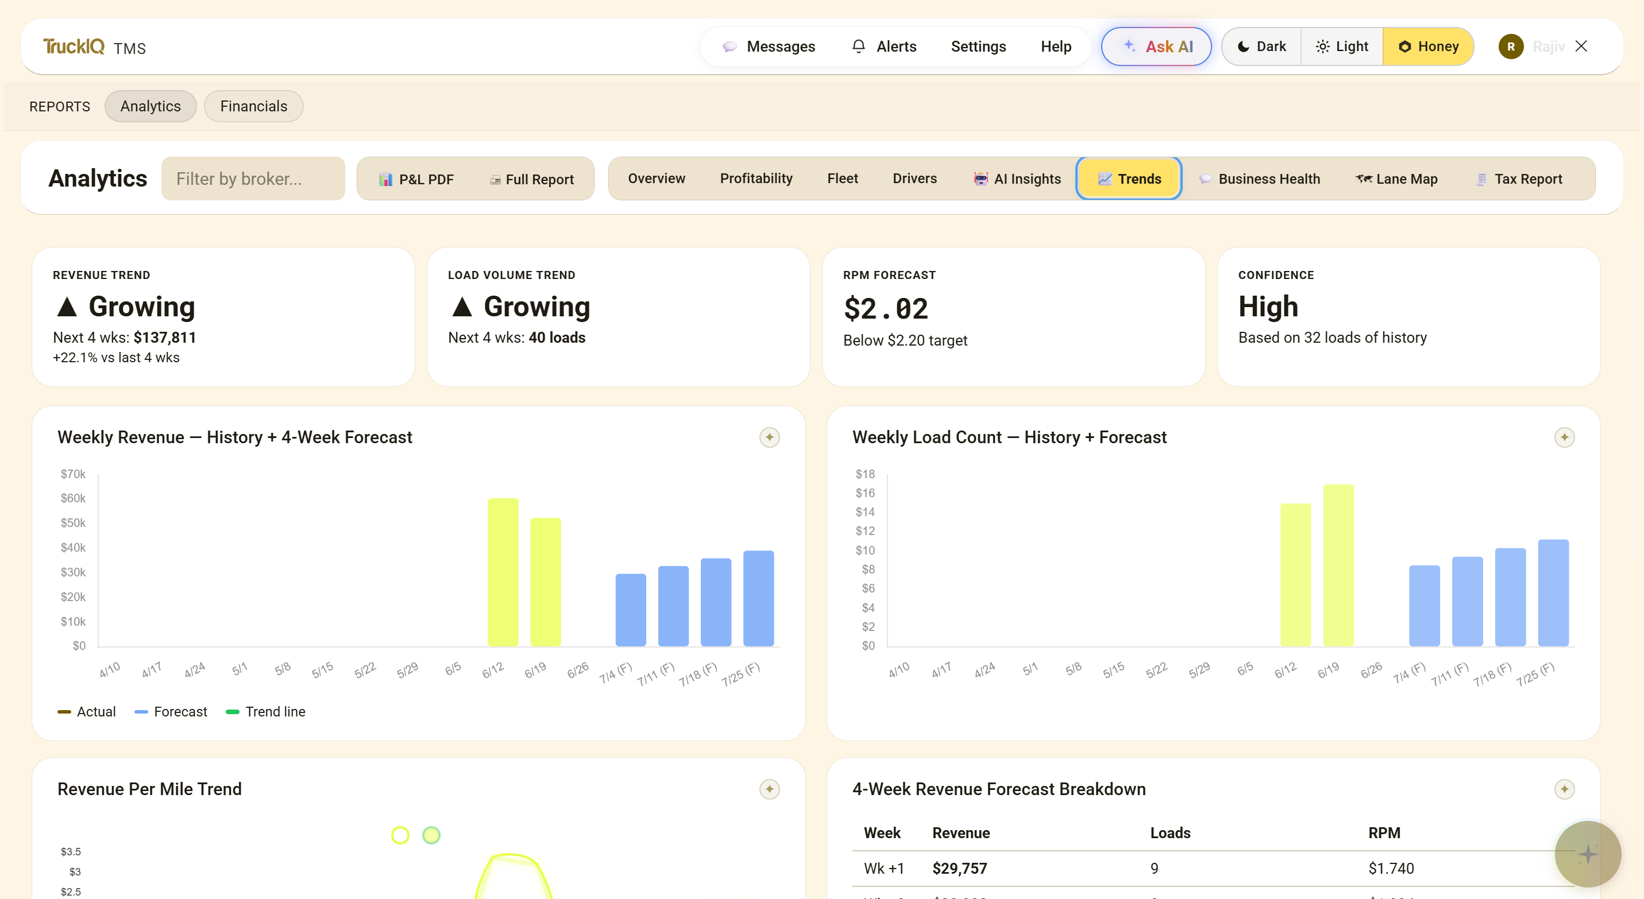Click sparkle icon on 4-Week Revenue Forecast Breakdown
This screenshot has width=1644, height=899.
coord(1564,789)
